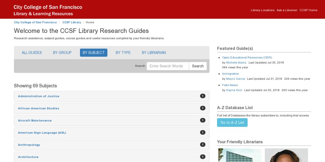This screenshot has height=162, width=325.
Task: Click the 'Showing 69 Subjects' heading
Action: 35,86
